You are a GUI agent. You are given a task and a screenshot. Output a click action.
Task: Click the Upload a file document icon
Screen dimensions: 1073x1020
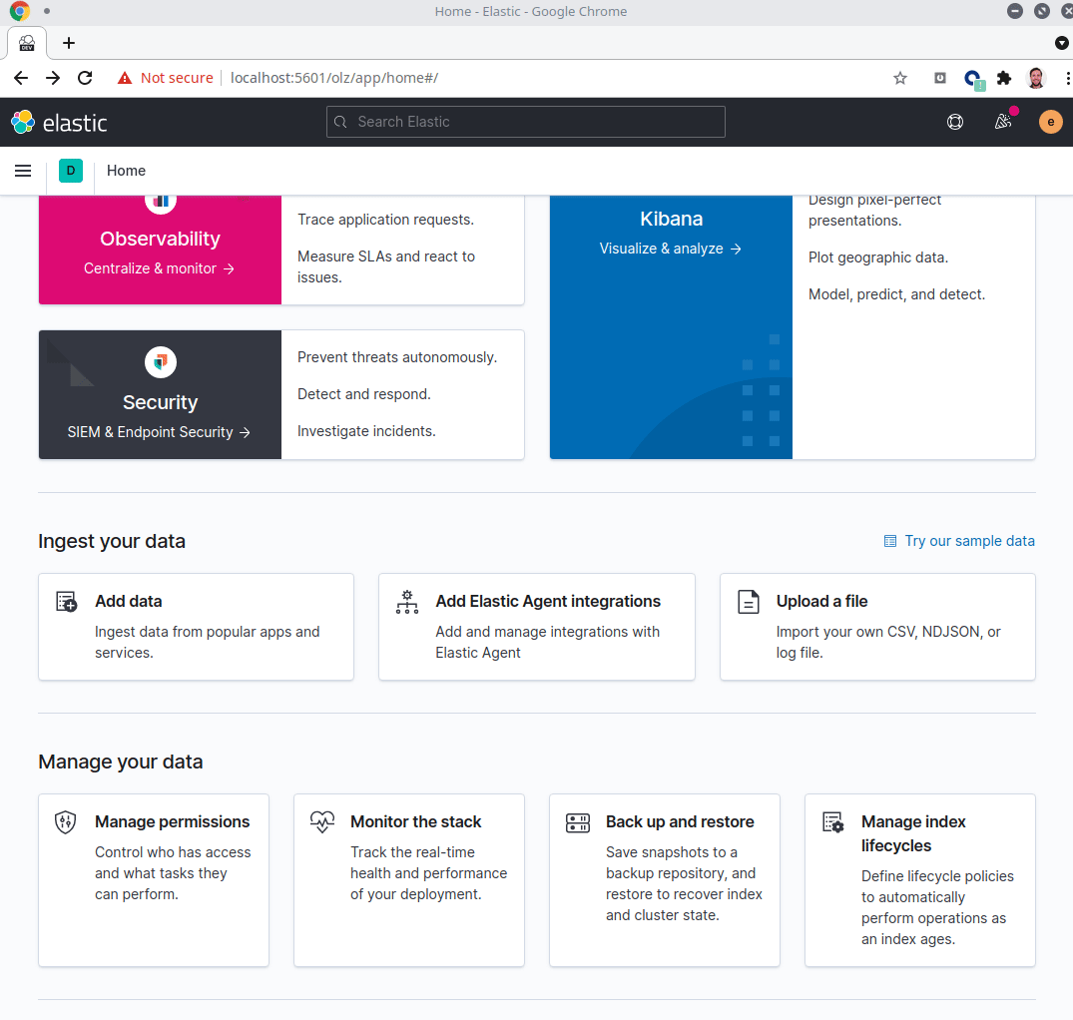click(x=748, y=602)
